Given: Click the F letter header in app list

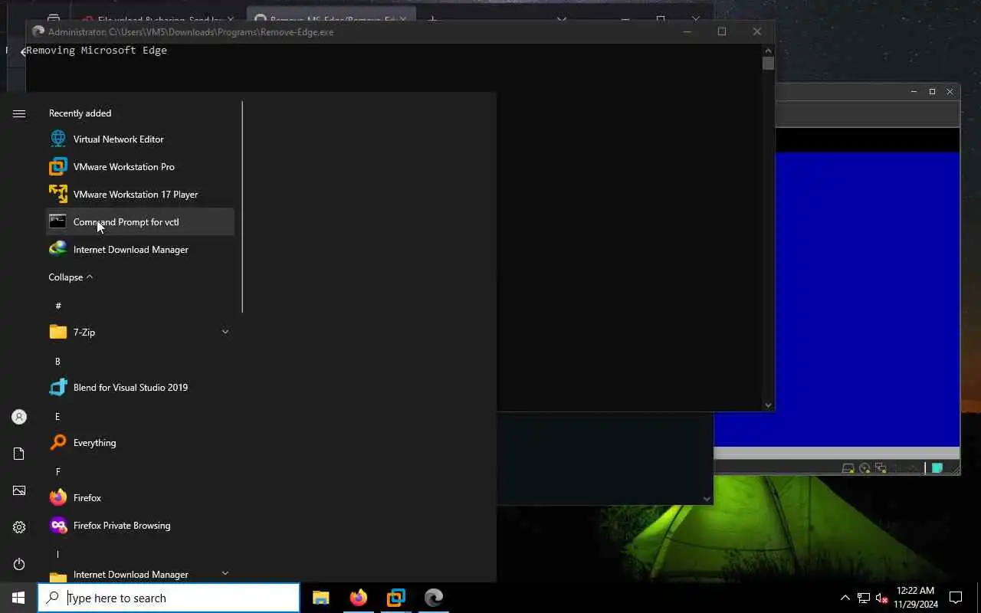Looking at the screenshot, I should tap(57, 471).
